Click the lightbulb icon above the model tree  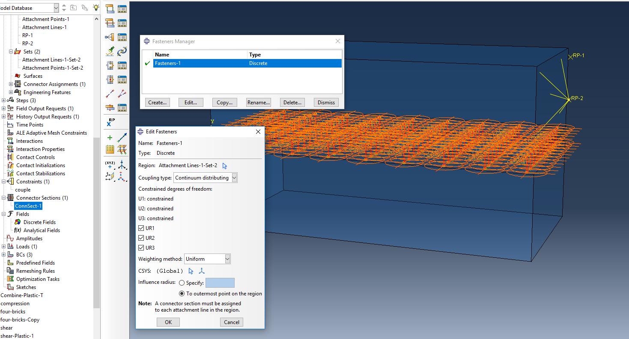tap(96, 8)
